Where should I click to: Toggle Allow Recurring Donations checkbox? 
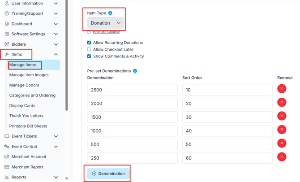pos(89,43)
